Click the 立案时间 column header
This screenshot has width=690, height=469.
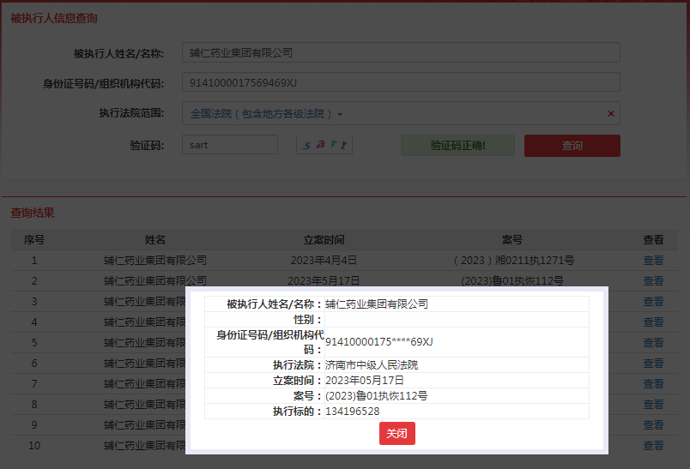click(x=324, y=239)
